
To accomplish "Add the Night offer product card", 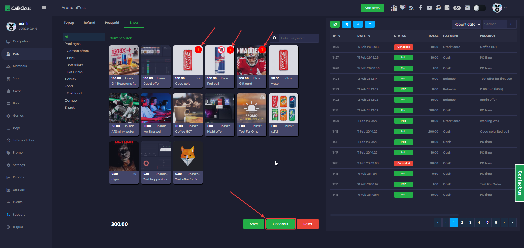I will (219, 115).
